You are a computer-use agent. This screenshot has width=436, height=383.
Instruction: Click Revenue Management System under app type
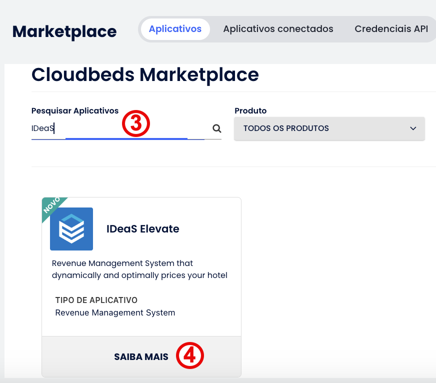coord(115,312)
